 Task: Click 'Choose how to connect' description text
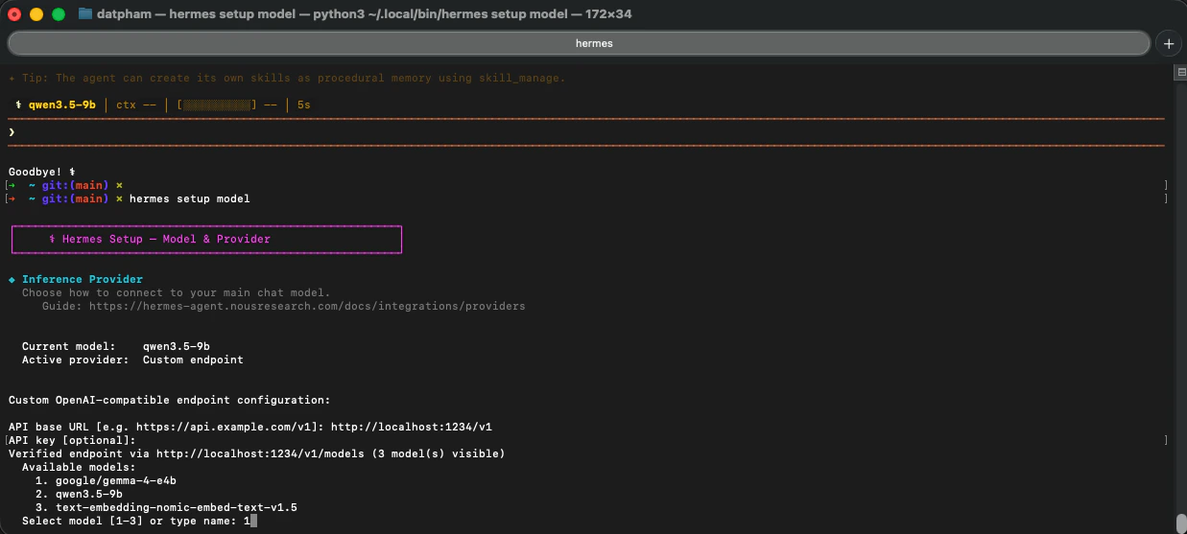[176, 292]
